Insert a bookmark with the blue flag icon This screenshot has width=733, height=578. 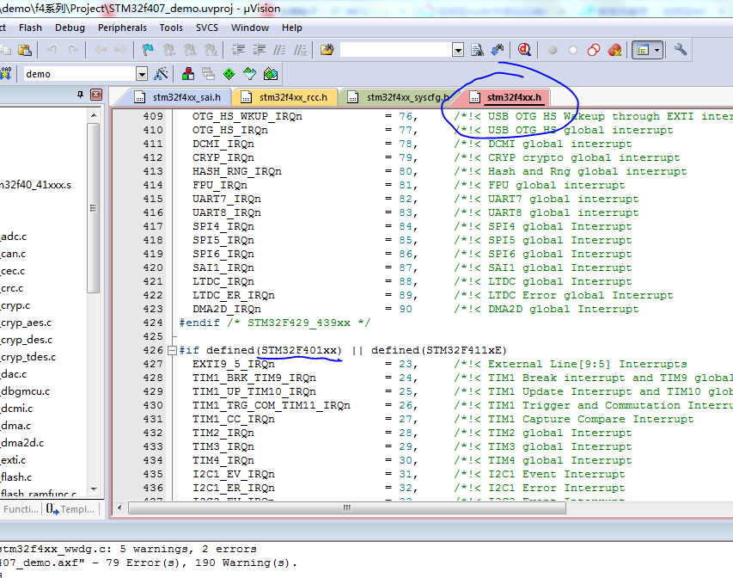point(148,50)
